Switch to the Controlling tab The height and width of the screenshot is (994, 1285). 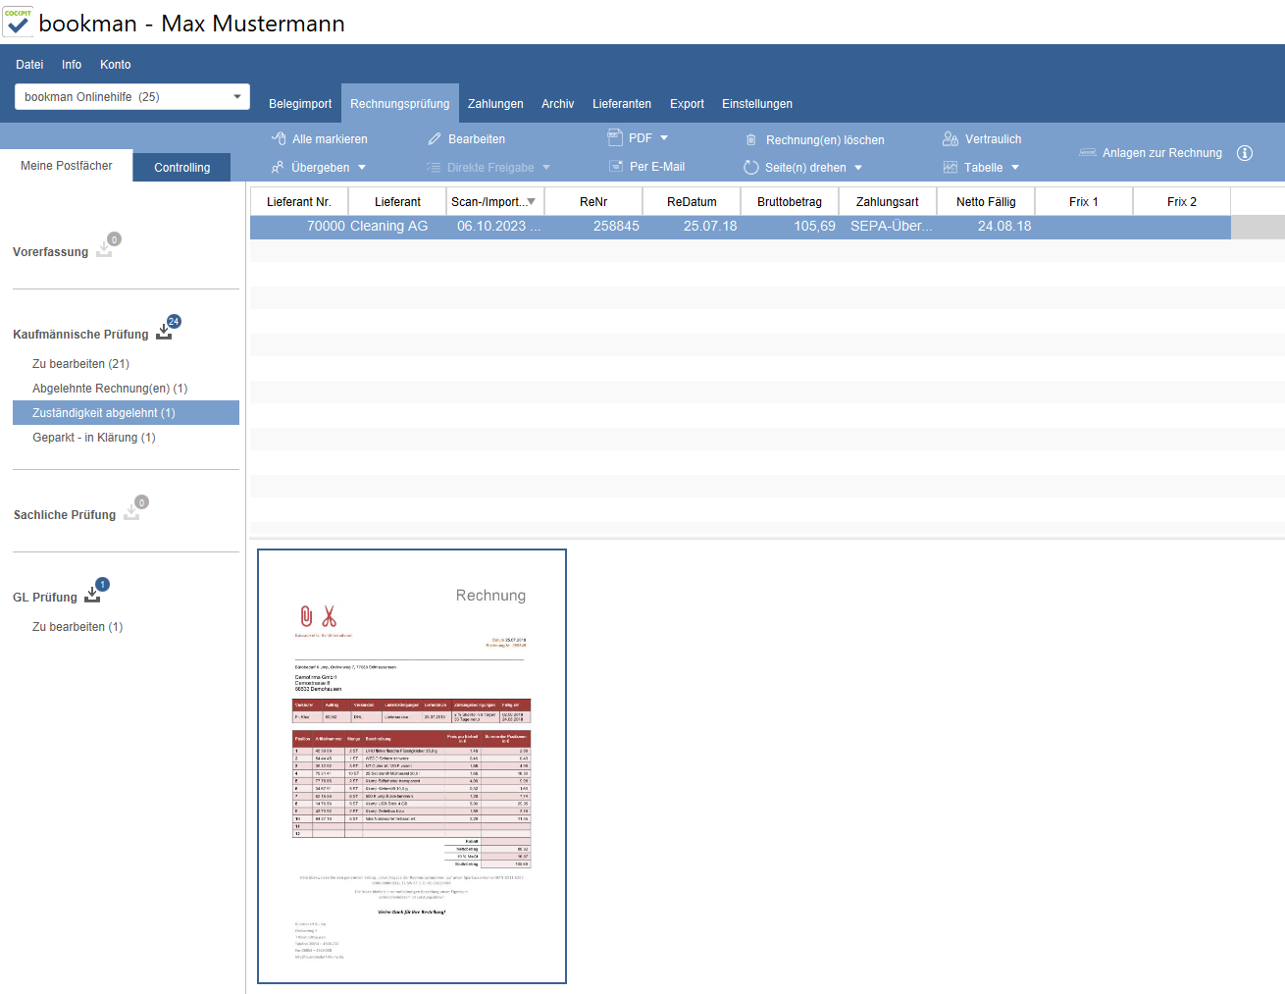pyautogui.click(x=181, y=168)
